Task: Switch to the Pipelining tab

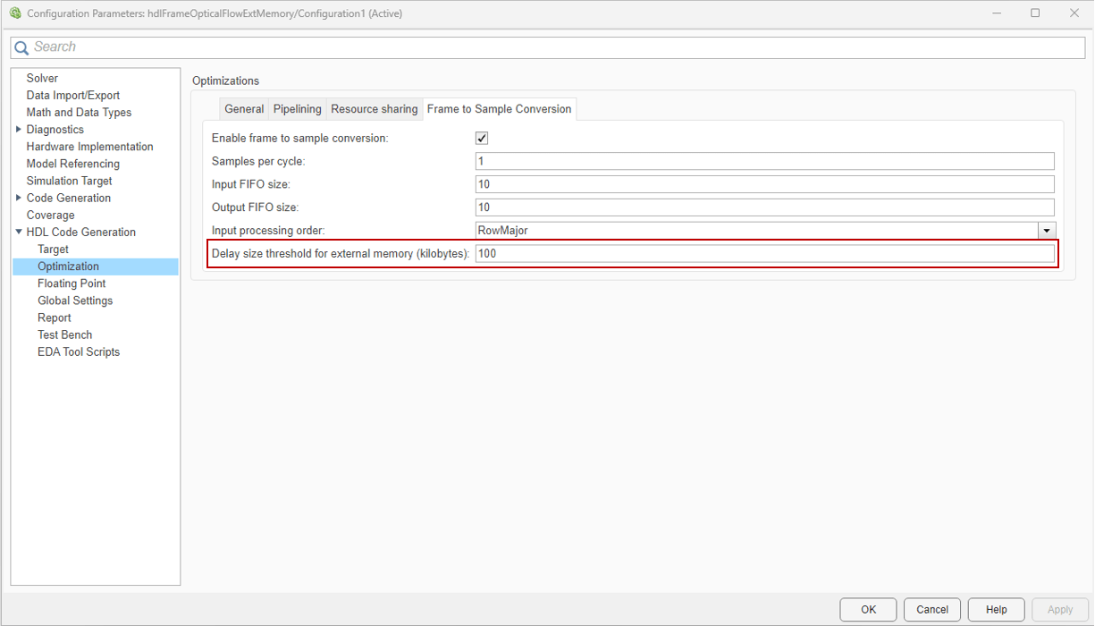Action: coord(297,109)
